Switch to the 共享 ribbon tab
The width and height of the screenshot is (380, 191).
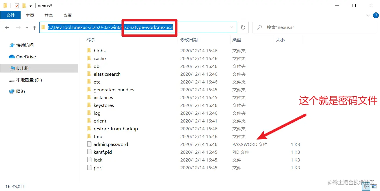click(49, 15)
